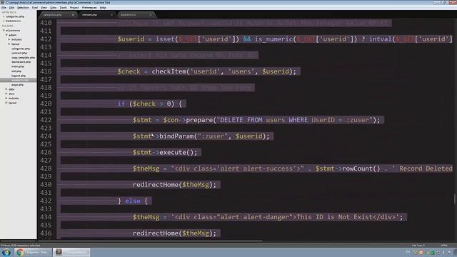Click the 'else' keyword on line 432
This screenshot has width=457, height=257.
[133, 201]
